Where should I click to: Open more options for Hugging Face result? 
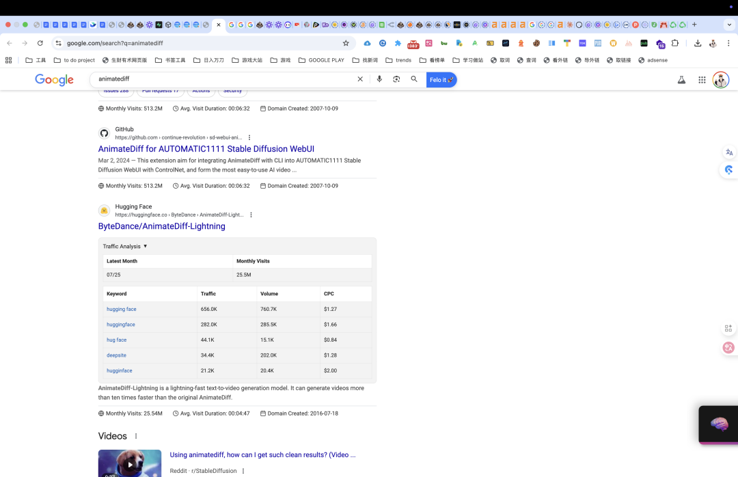[x=251, y=215]
